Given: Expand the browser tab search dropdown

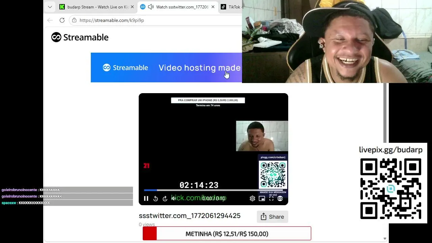Looking at the screenshot, I should point(50,7).
